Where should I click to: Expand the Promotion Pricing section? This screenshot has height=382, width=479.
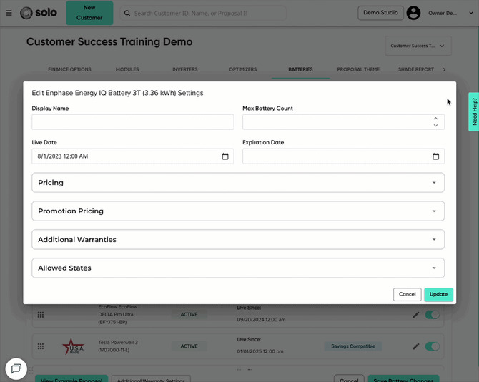coord(238,211)
